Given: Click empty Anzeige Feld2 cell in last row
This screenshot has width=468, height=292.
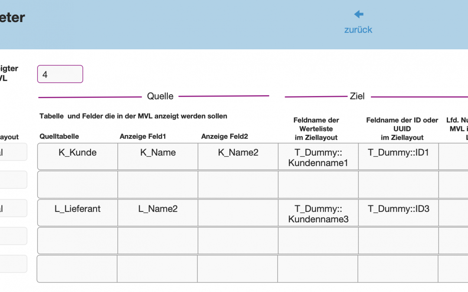Looking at the screenshot, I should click(x=237, y=269).
